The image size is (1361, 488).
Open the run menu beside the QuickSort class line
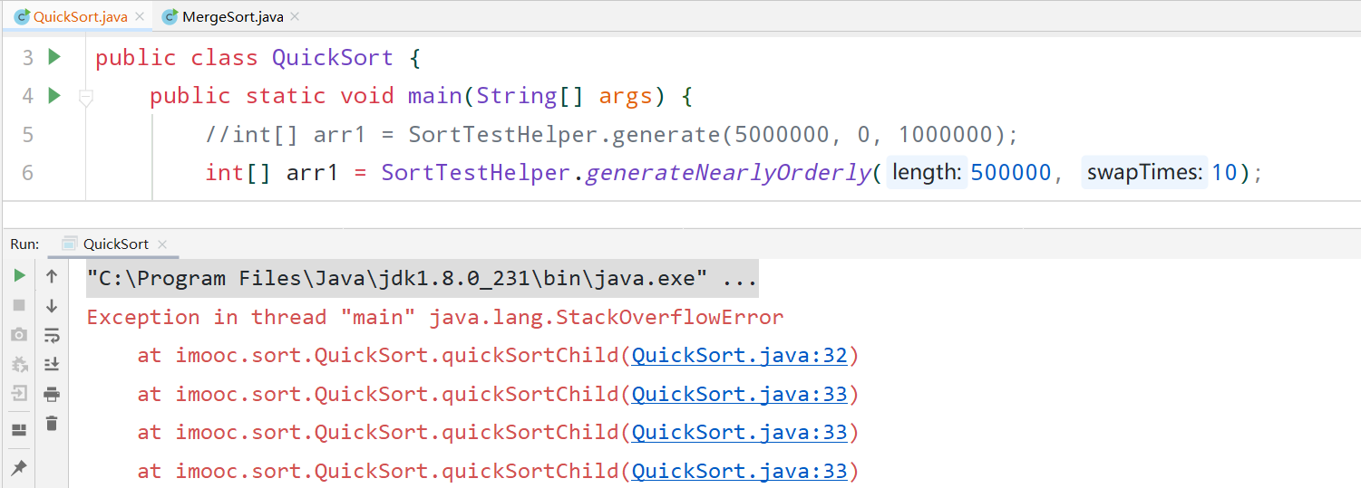[54, 57]
